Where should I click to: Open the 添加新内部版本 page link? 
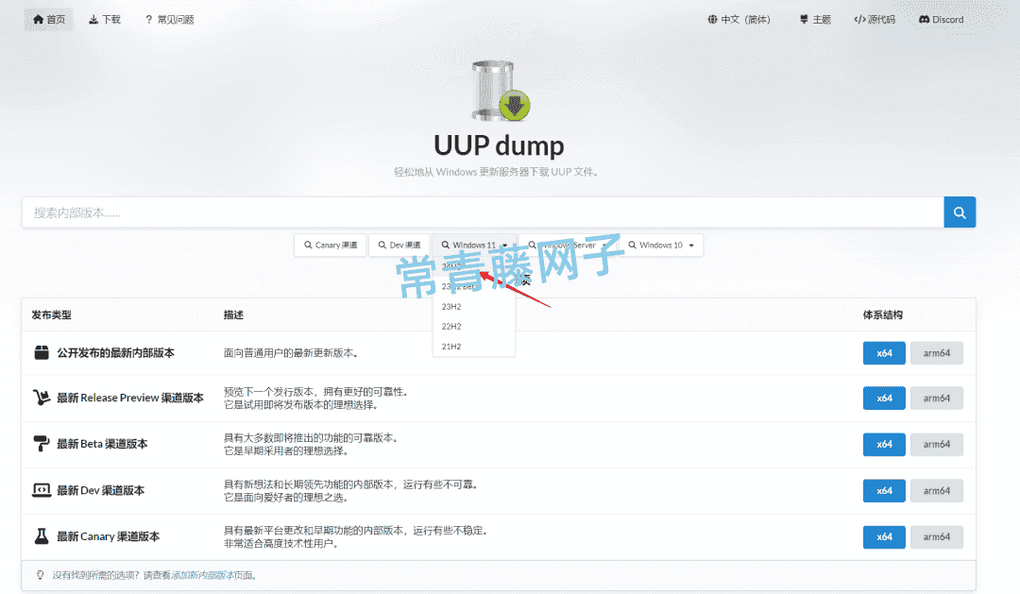202,575
